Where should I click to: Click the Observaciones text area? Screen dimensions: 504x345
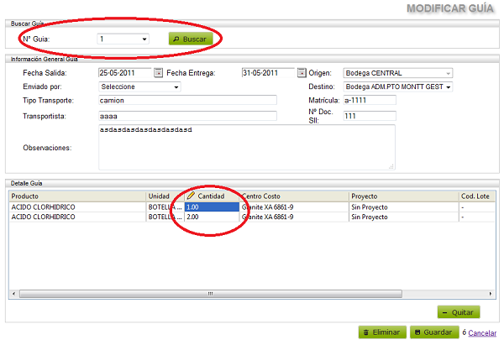coord(247,148)
